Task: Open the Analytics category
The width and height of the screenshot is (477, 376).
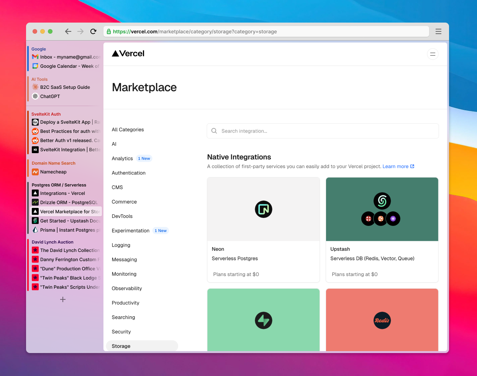Action: tap(122, 159)
